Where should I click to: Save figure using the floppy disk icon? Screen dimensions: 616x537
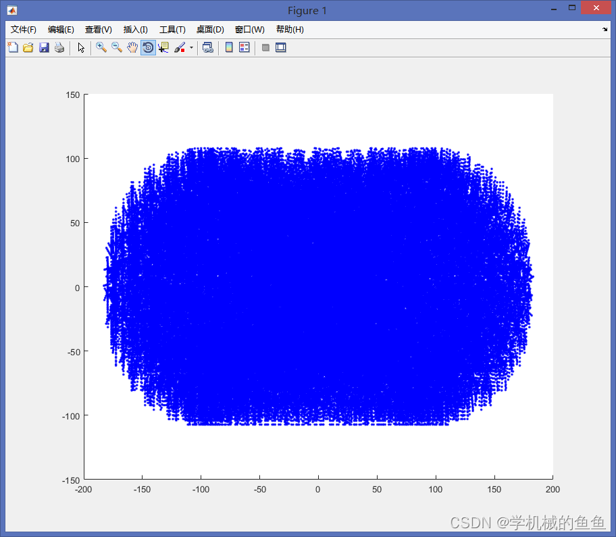[44, 47]
